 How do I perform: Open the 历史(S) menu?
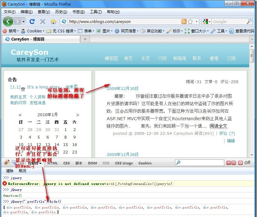click(x=61, y=12)
